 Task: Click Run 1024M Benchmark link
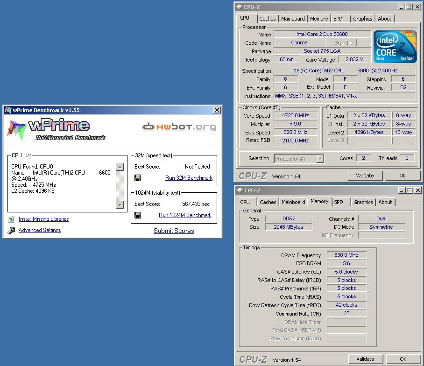click(x=185, y=215)
